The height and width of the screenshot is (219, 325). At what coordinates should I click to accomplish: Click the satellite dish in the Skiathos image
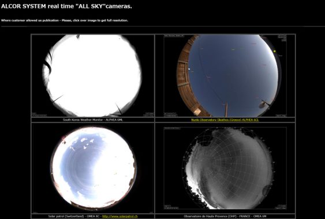coord(263,105)
